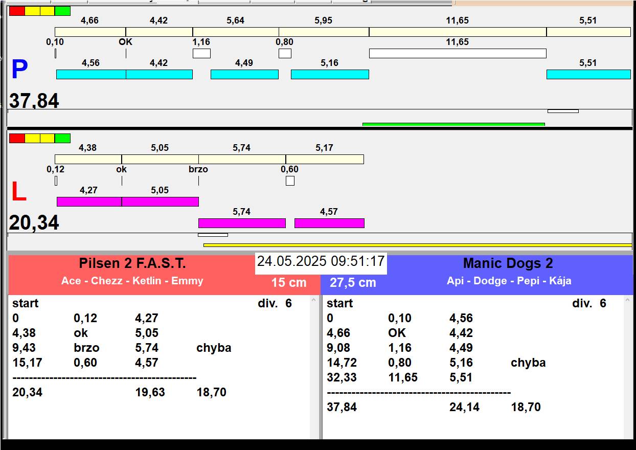
Task: Click the 15 cm jump height label
Action: pyautogui.click(x=289, y=282)
